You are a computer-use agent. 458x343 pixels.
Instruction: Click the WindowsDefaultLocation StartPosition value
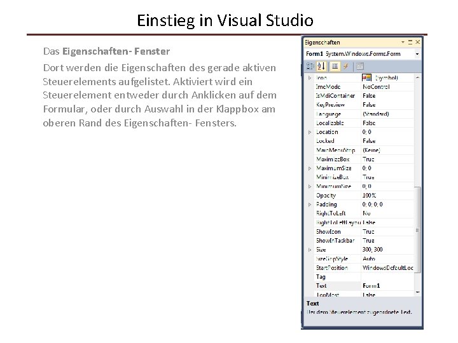pos(388,268)
